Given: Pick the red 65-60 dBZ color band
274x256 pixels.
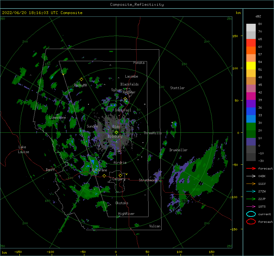Looking at the screenshot, I should [251, 43].
